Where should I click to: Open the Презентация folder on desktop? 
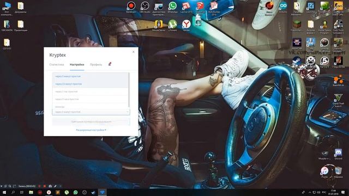coord(21,26)
